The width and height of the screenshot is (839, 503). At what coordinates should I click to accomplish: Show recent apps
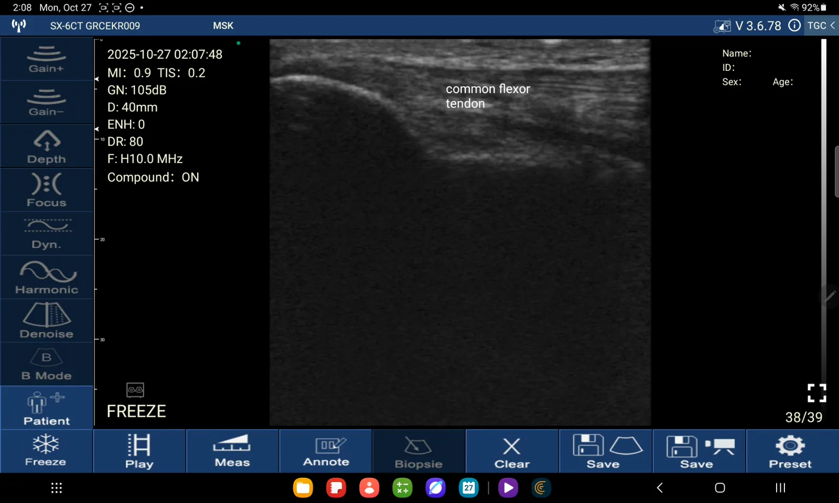pos(780,488)
